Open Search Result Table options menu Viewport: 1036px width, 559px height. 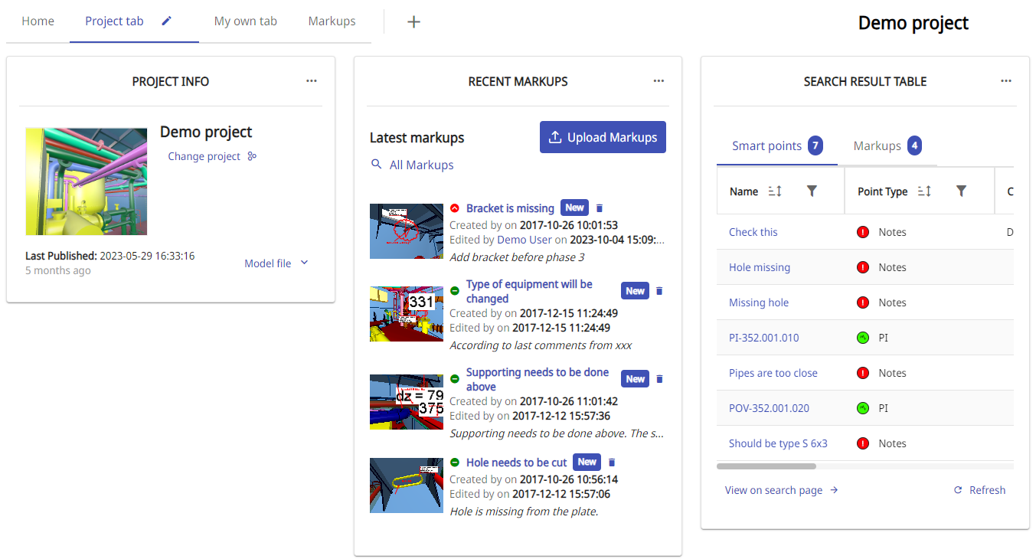(1006, 81)
